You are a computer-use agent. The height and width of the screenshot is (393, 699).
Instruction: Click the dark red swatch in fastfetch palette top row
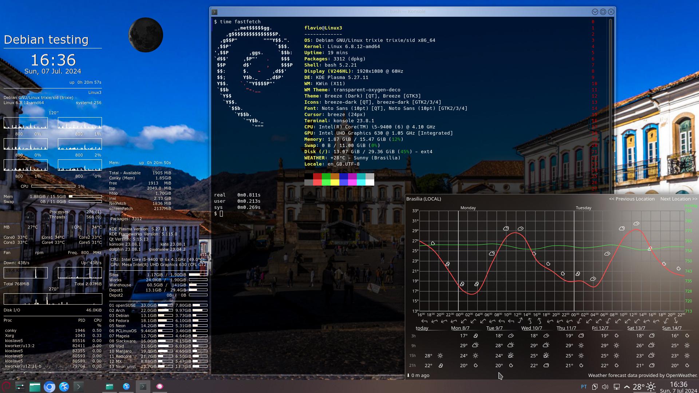click(317, 176)
